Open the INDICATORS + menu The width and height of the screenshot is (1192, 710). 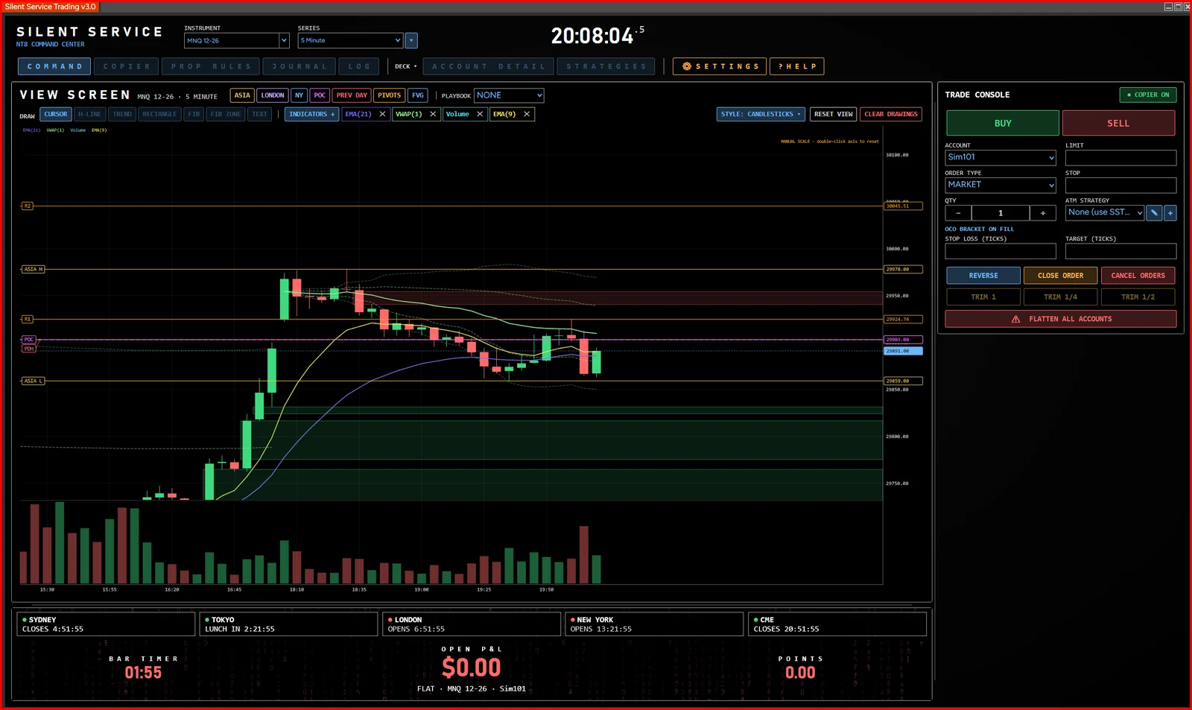tap(311, 114)
